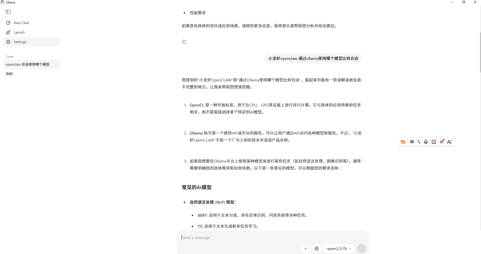Minimize the Ollama window

[x=452, y=2]
